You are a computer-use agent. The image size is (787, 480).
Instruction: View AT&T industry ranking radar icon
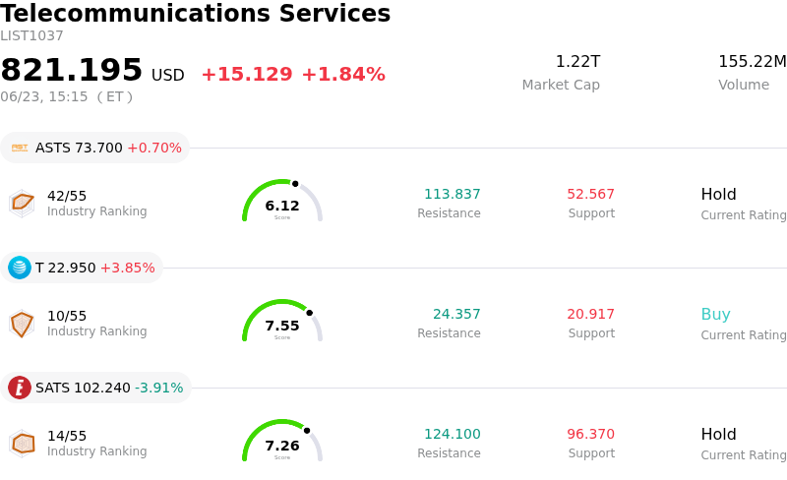coord(22,324)
